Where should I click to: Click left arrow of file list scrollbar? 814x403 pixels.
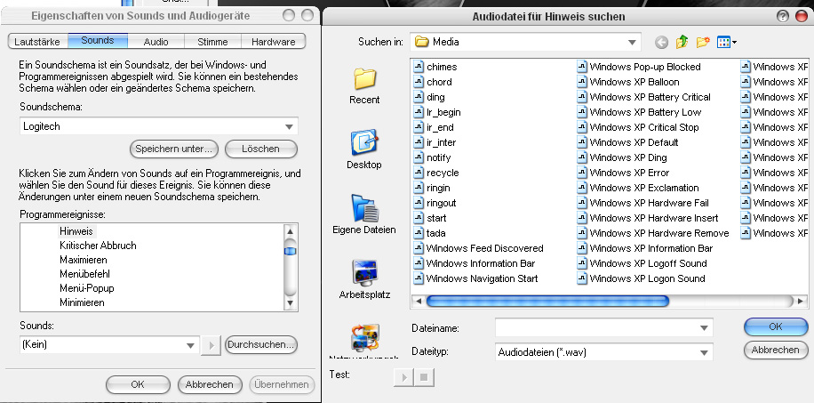(x=418, y=301)
